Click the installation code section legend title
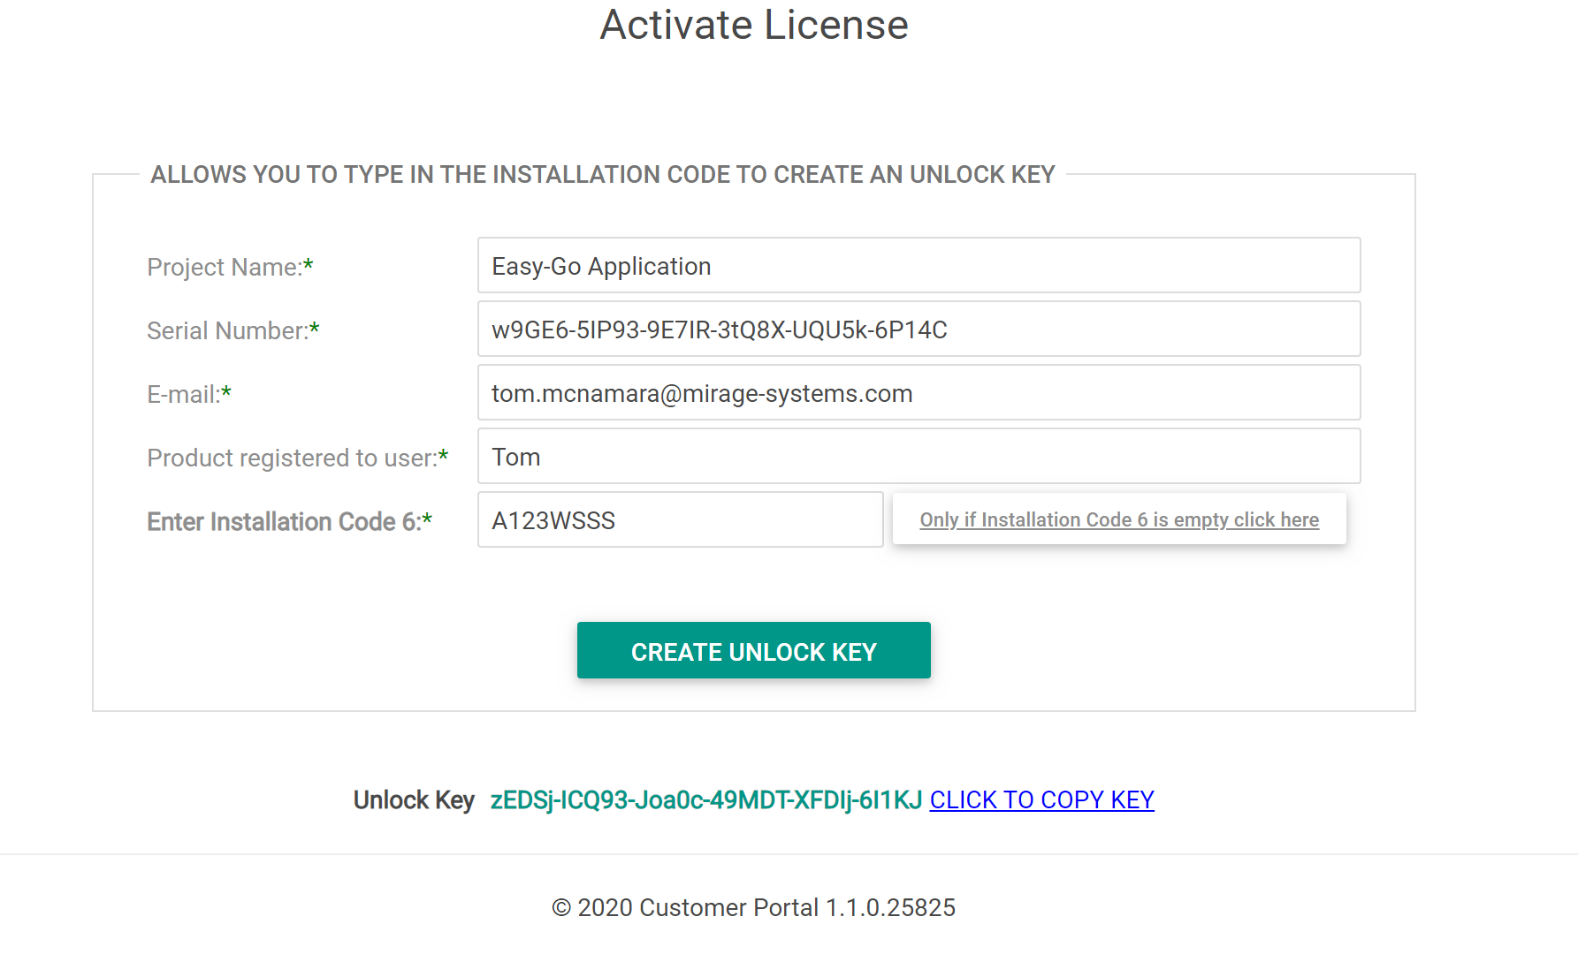This screenshot has width=1578, height=962. pyautogui.click(x=602, y=175)
